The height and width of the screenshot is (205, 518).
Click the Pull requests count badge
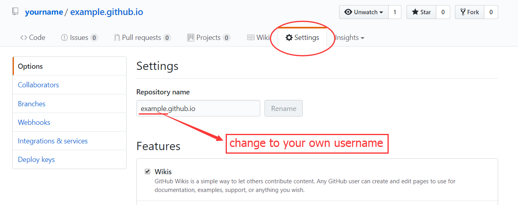coord(167,38)
